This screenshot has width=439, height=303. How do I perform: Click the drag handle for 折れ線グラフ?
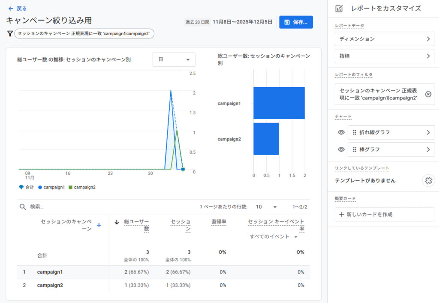355,132
